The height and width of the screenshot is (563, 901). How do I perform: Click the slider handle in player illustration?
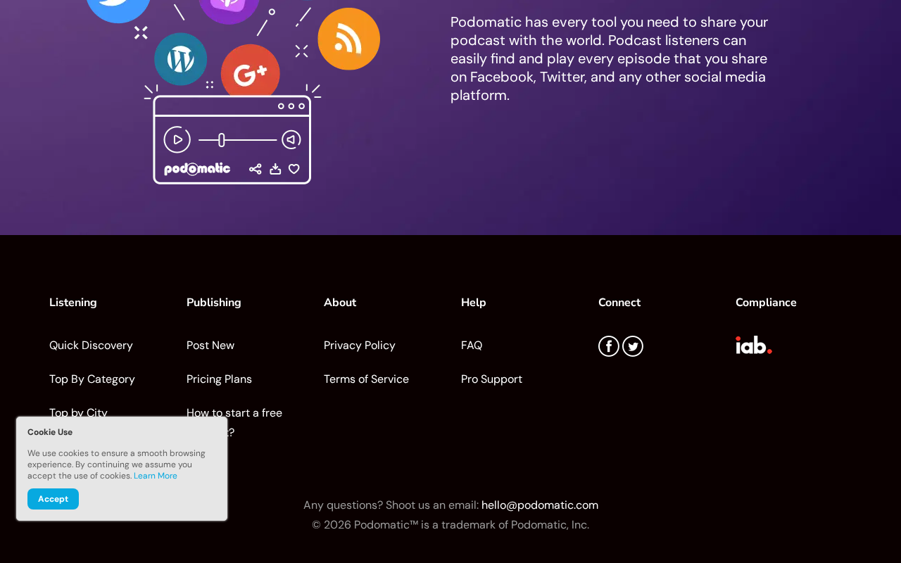tap(222, 140)
